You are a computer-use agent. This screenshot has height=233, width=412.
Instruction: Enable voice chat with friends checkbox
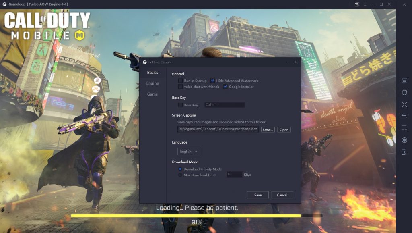point(180,87)
